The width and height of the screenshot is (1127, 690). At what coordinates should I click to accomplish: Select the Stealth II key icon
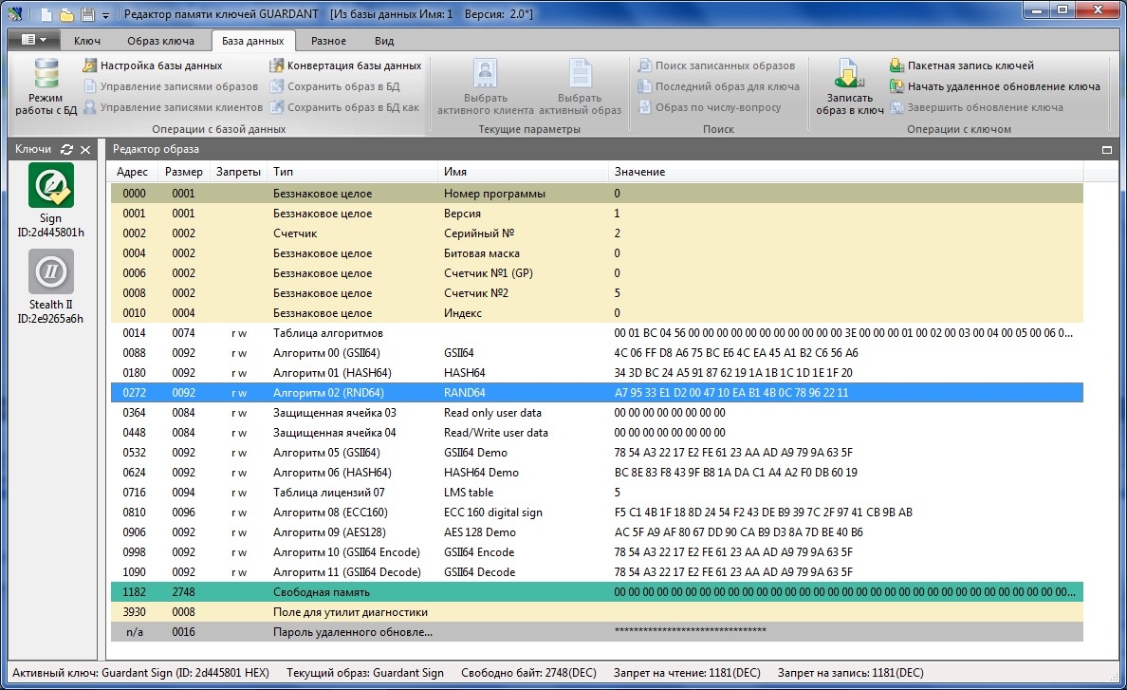pyautogui.click(x=50, y=271)
